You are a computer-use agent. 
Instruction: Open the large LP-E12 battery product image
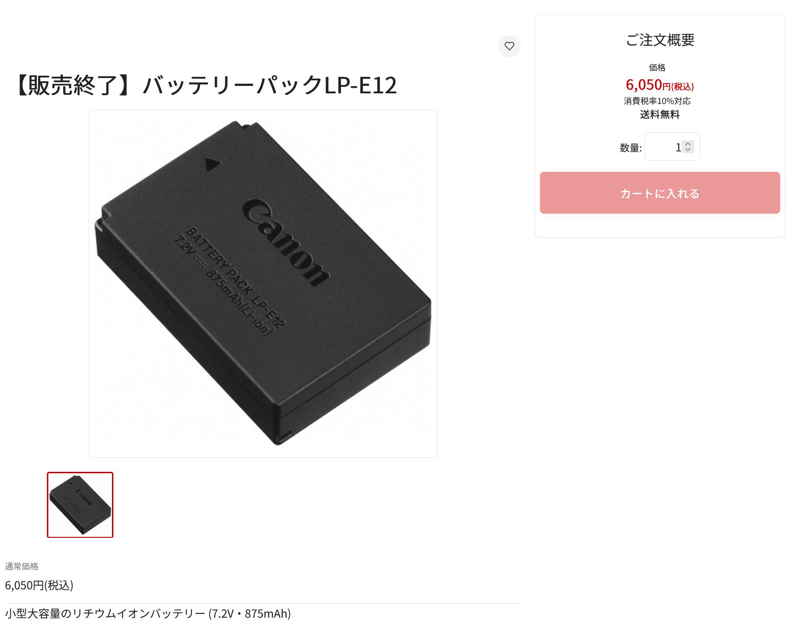pyautogui.click(x=263, y=284)
